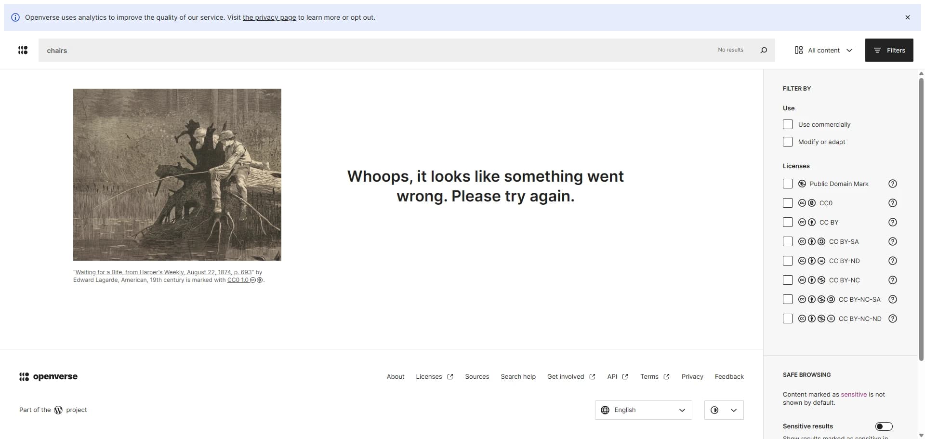
Task: Open help for CC BY-NC license
Action: click(893, 280)
